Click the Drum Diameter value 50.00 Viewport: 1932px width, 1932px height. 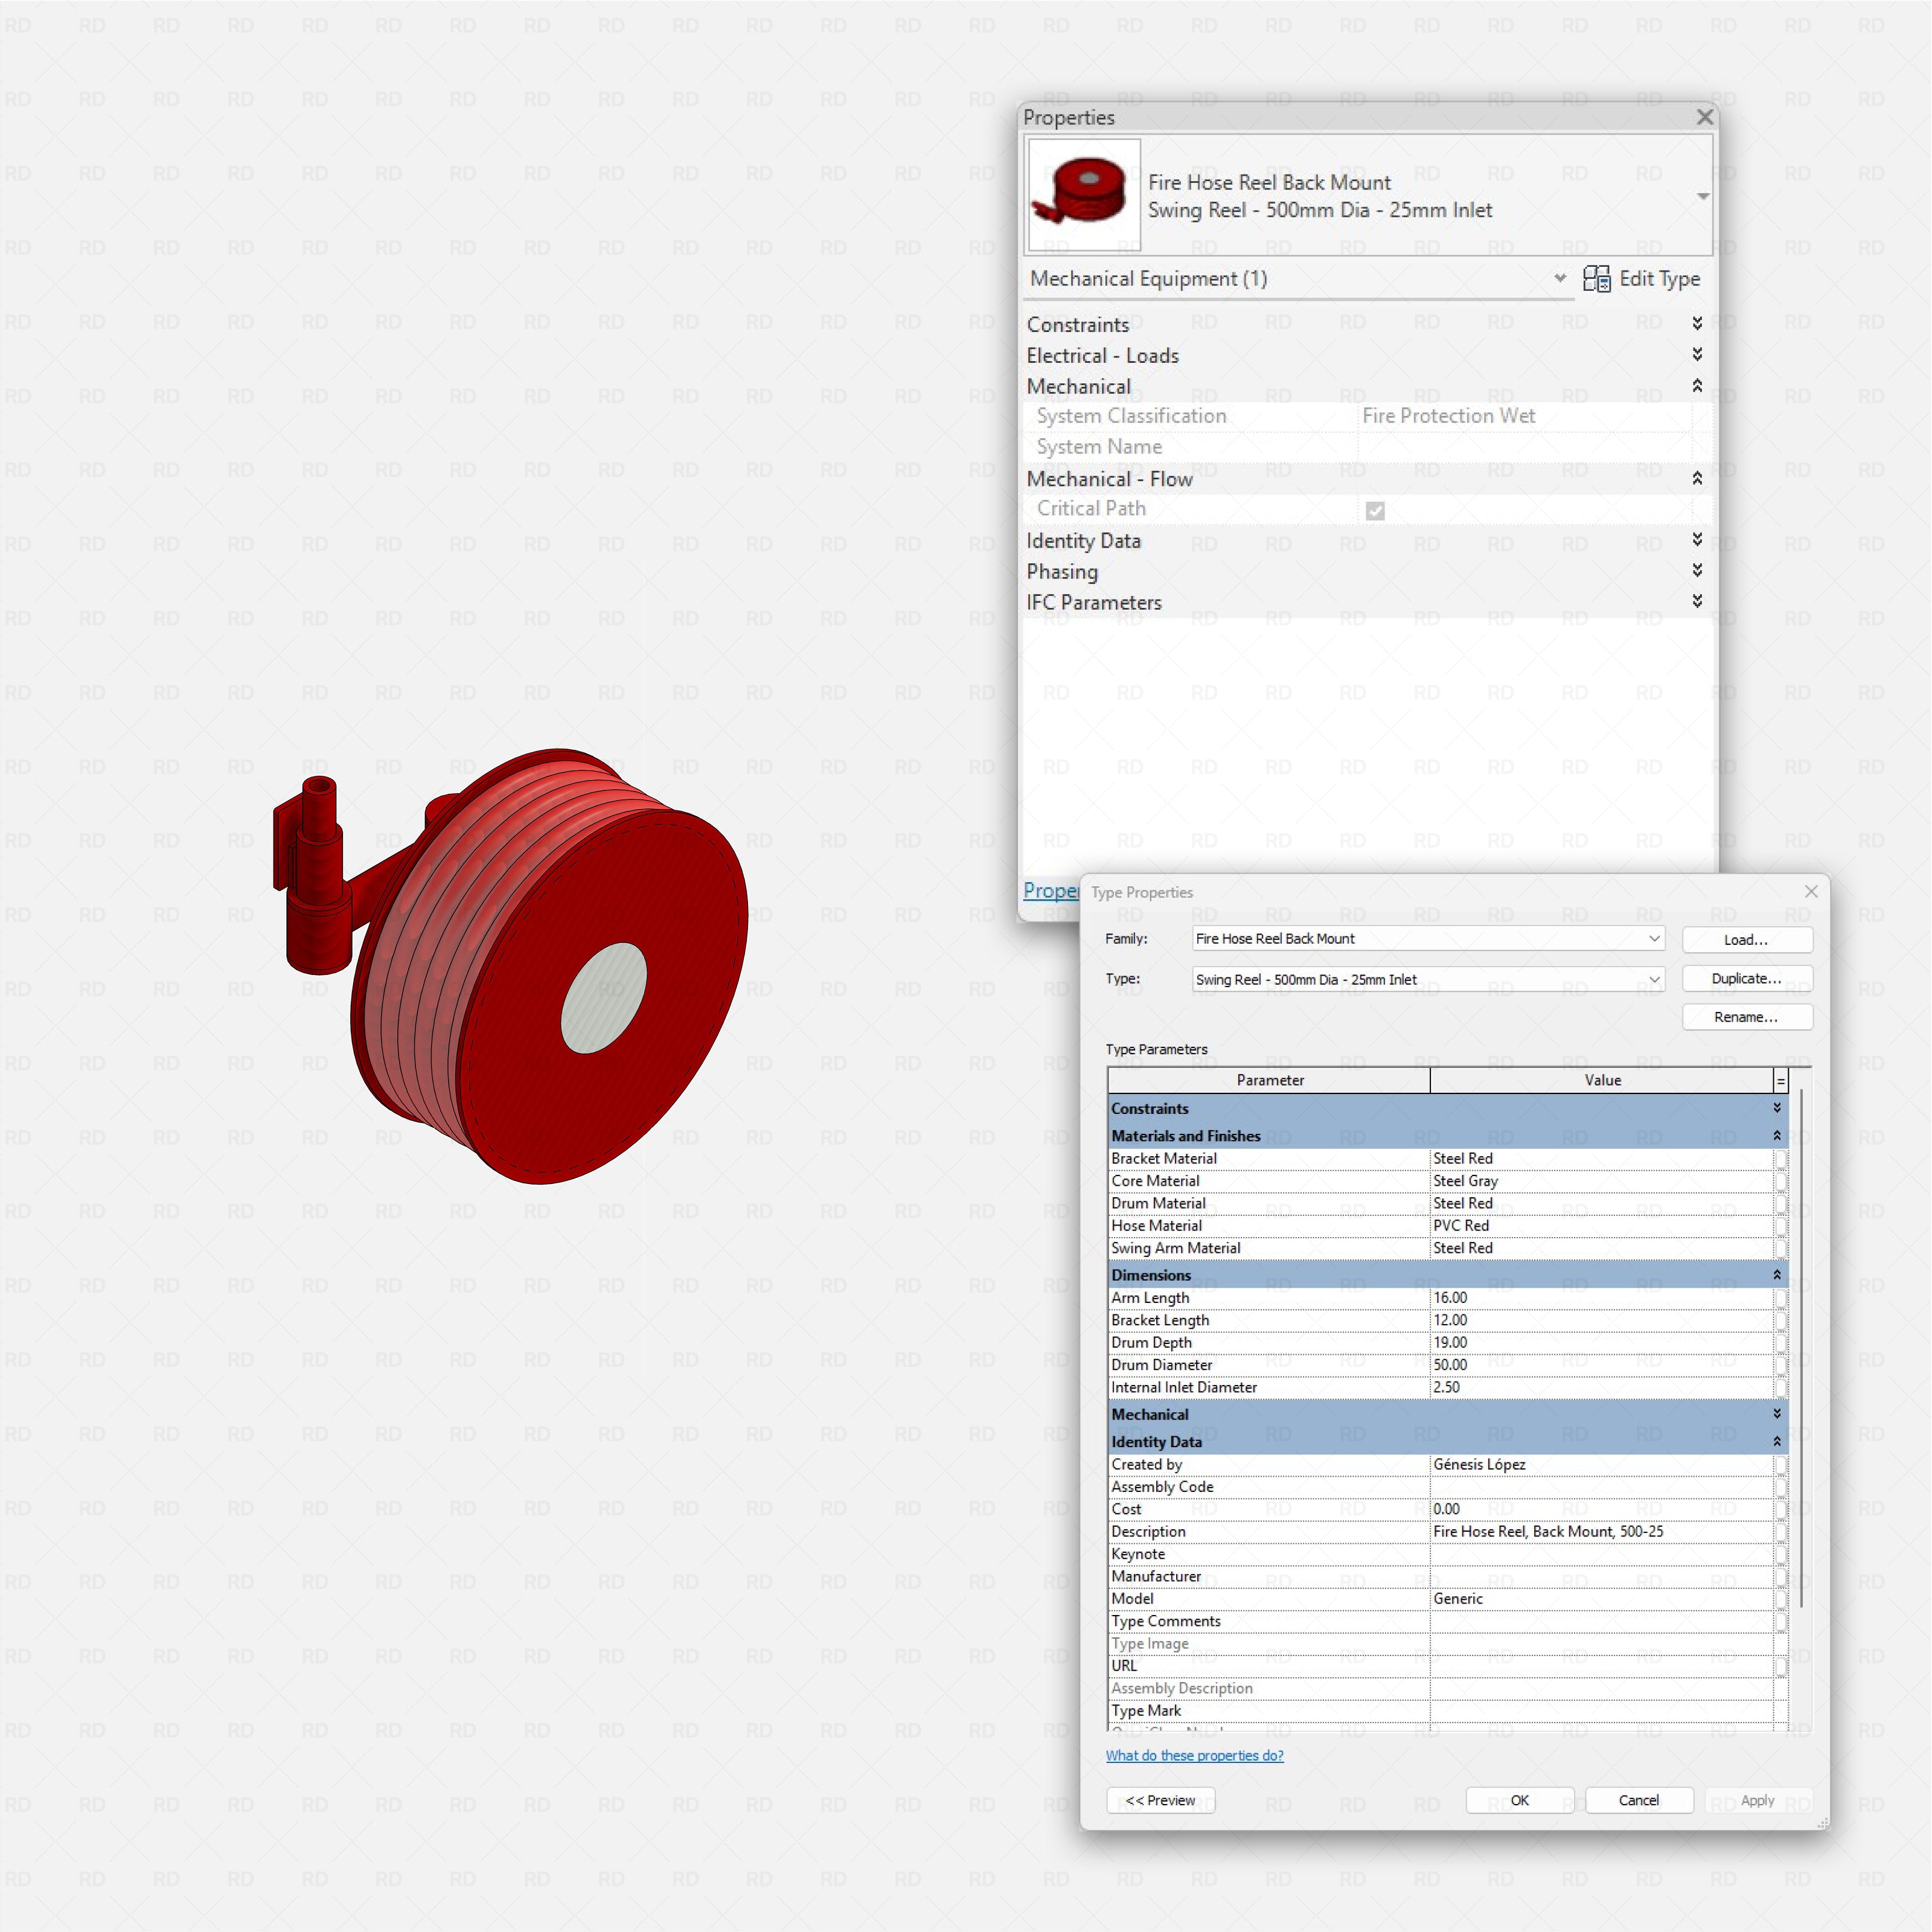[x=1601, y=1365]
